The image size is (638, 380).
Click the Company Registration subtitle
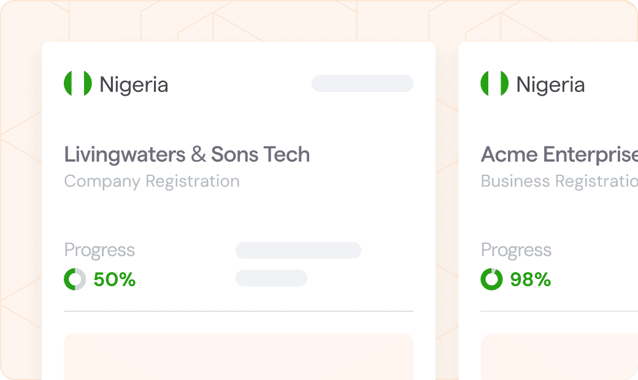pos(152,181)
